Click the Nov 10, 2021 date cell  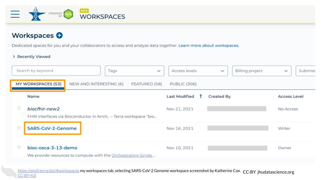point(180,148)
